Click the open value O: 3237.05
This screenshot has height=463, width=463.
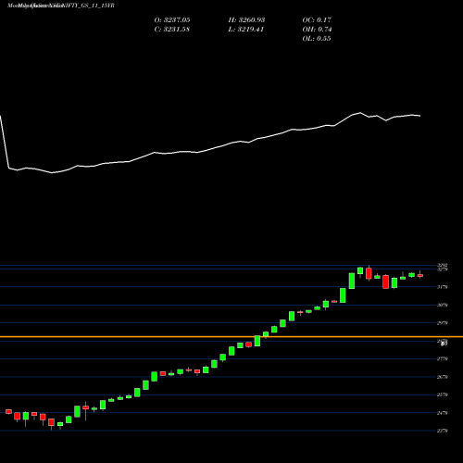coord(172,20)
